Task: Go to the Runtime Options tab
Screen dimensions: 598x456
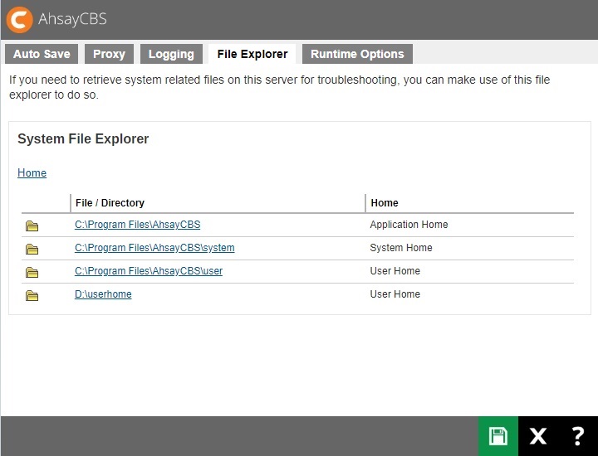Action: tap(357, 54)
